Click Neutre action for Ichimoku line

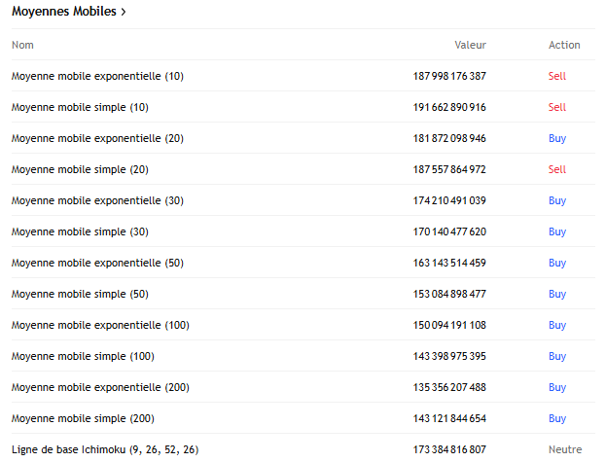pos(565,449)
